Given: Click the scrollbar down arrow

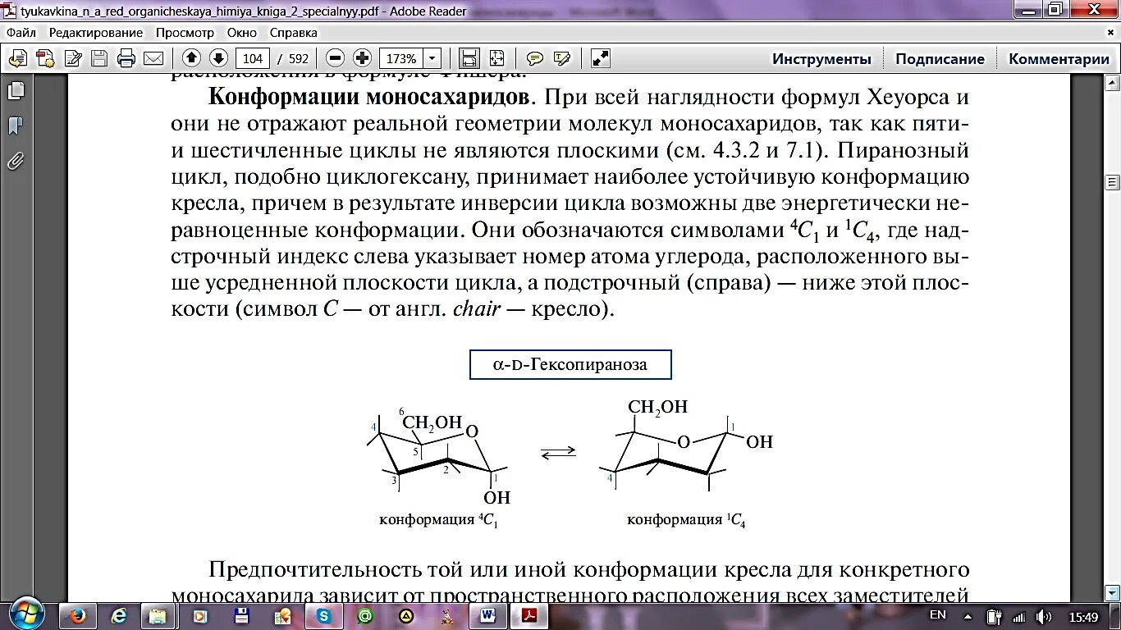Looking at the screenshot, I should [x=1113, y=594].
